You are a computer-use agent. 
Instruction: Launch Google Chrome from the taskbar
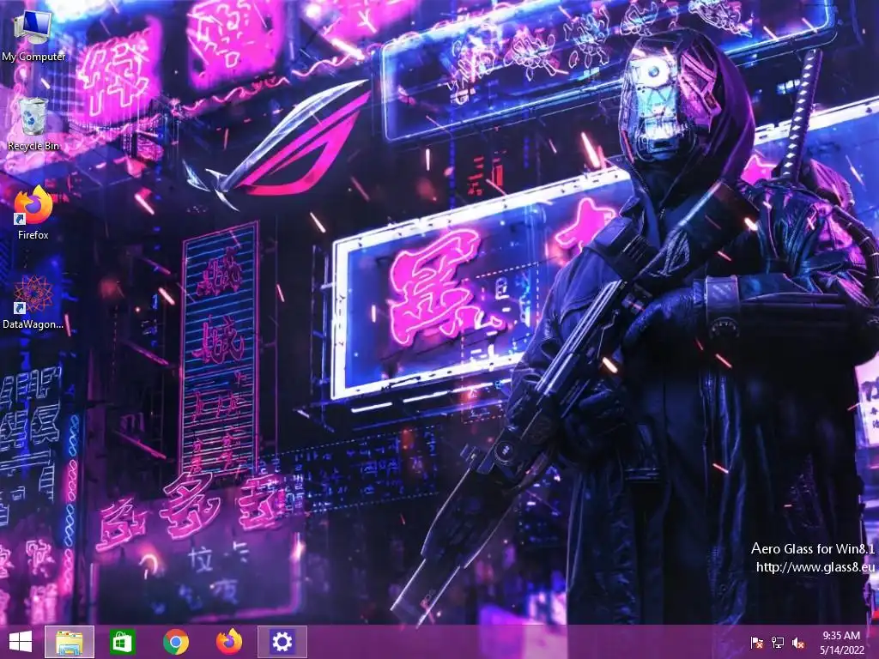pyautogui.click(x=176, y=642)
